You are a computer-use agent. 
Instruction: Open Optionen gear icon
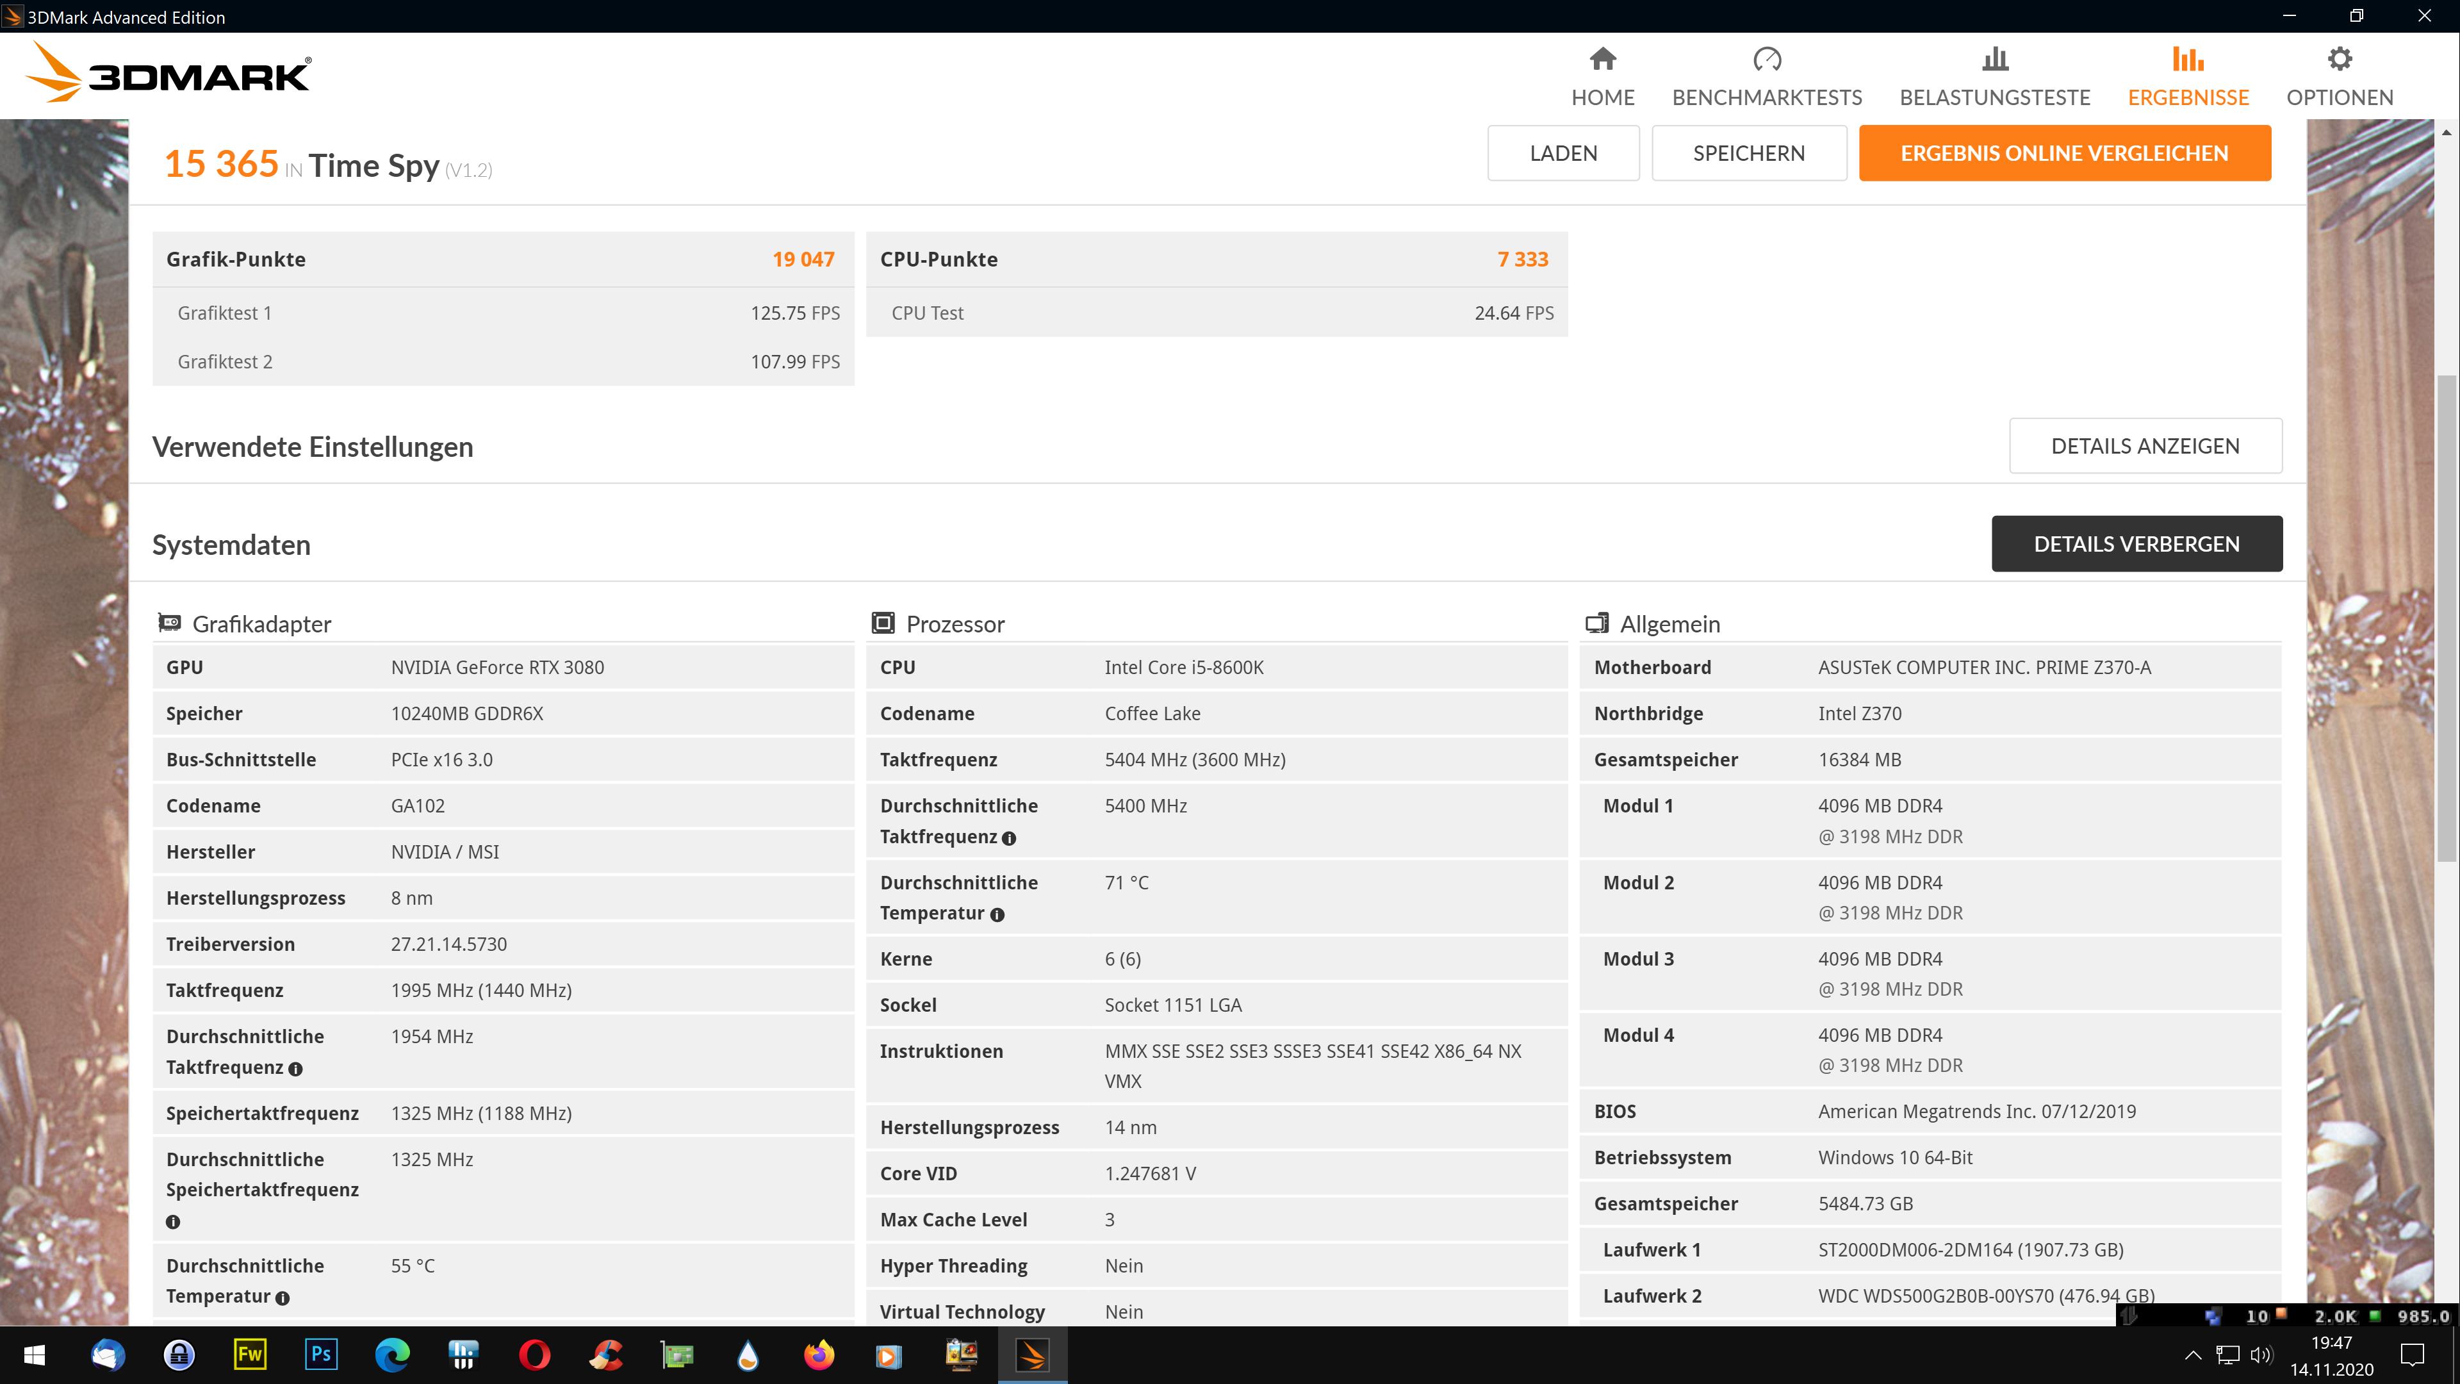[x=2339, y=60]
